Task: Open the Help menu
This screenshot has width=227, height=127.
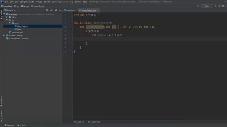Action: (x=85, y=2)
